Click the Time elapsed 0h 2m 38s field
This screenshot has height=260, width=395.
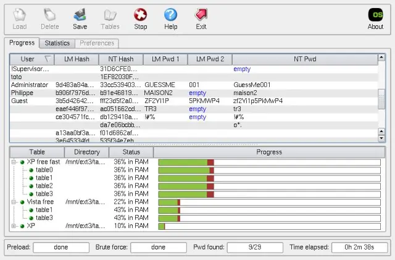pyautogui.click(x=359, y=248)
